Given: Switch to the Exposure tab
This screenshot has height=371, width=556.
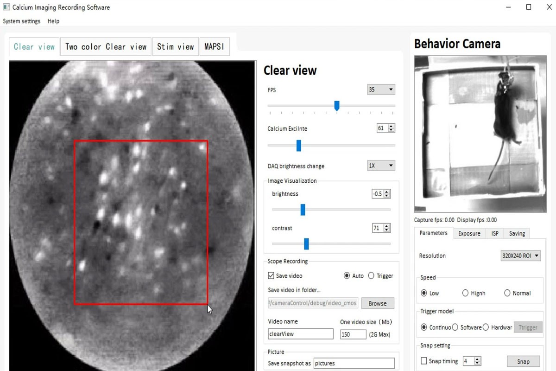Looking at the screenshot, I should (x=469, y=233).
